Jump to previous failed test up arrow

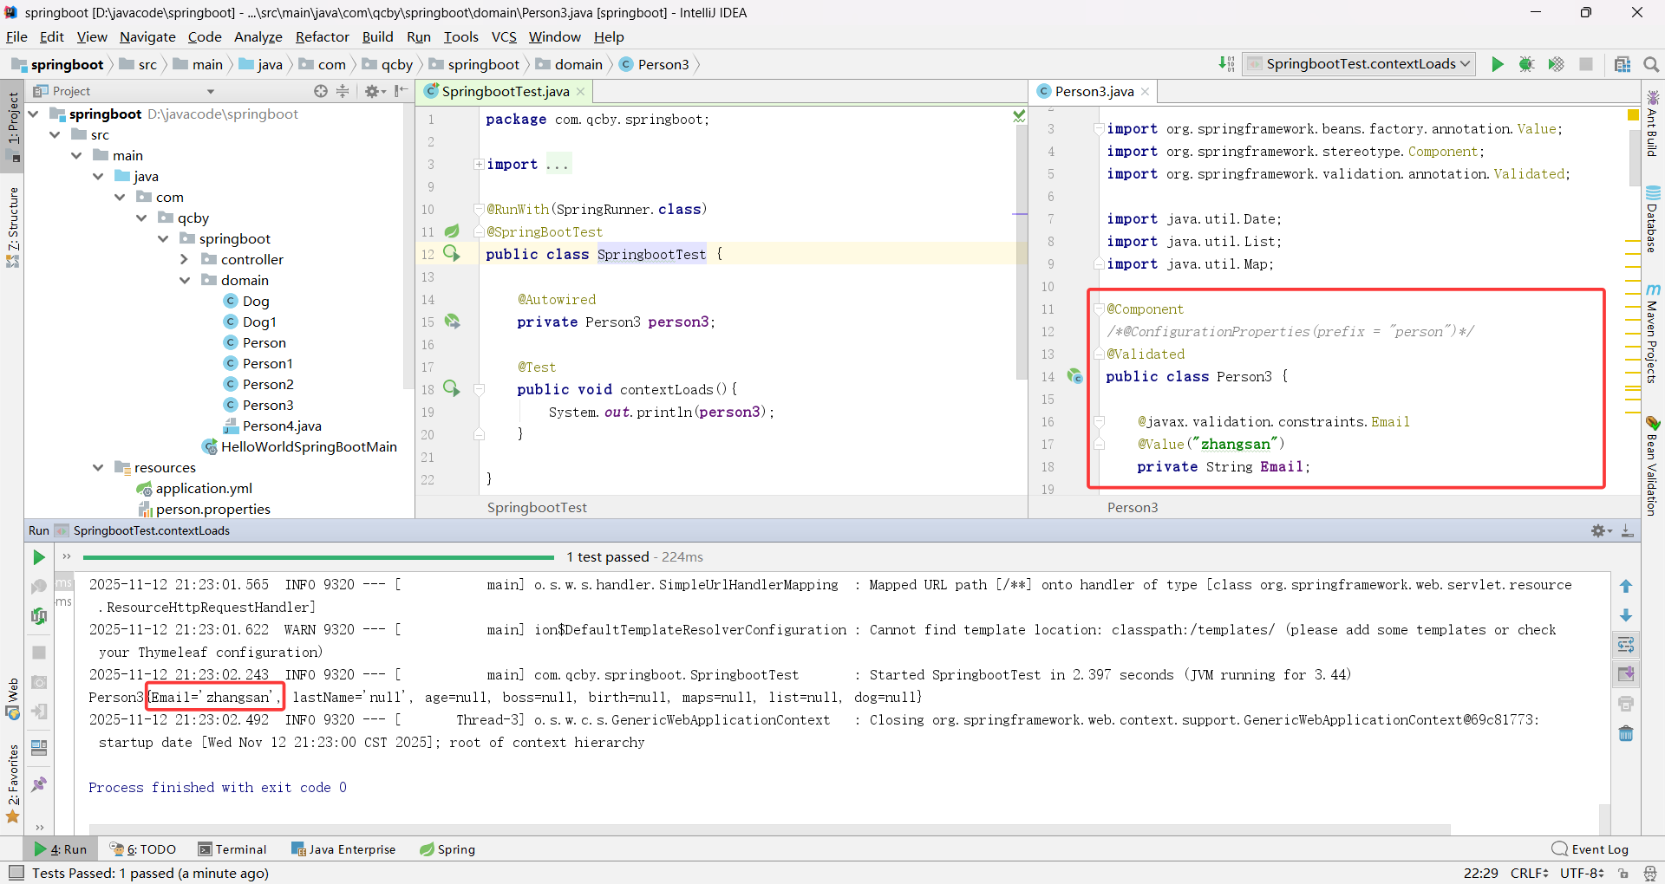click(1626, 587)
